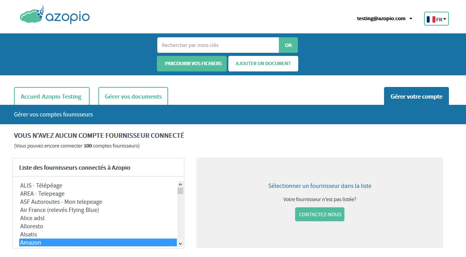Switch to the "Gérer vos documents" tab
466x257 pixels.
(133, 96)
